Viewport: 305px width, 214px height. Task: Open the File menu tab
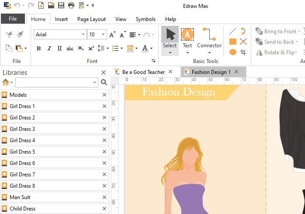point(13,19)
